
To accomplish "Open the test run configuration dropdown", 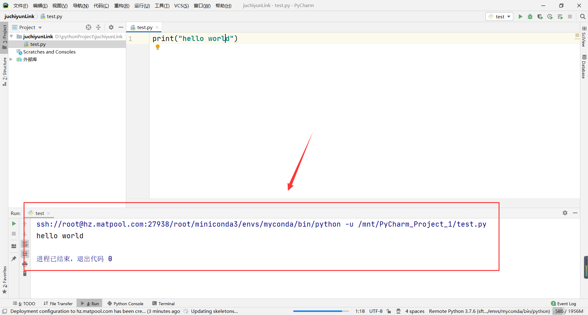I will [499, 17].
